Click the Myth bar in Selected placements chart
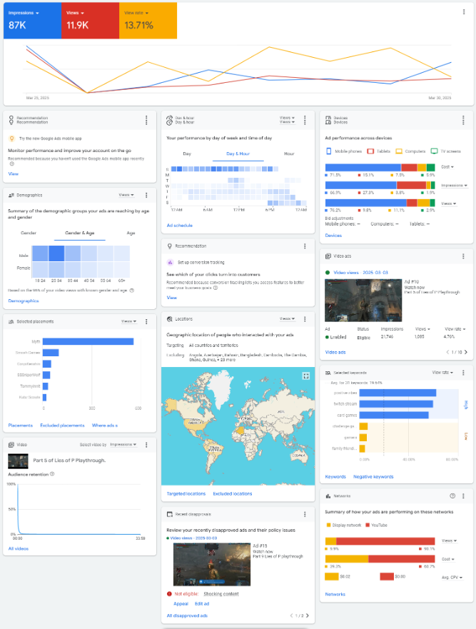The height and width of the screenshot is (629, 476). pos(88,341)
